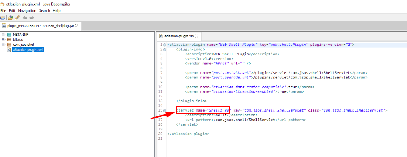The image size is (407, 157).
Task: Close the plugin shellplug.jar tab
Action: click(x=77, y=26)
